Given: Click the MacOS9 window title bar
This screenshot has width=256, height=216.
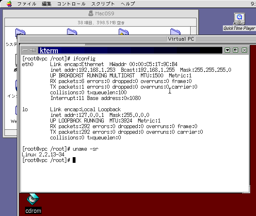Looking at the screenshot, I should coord(101,13).
